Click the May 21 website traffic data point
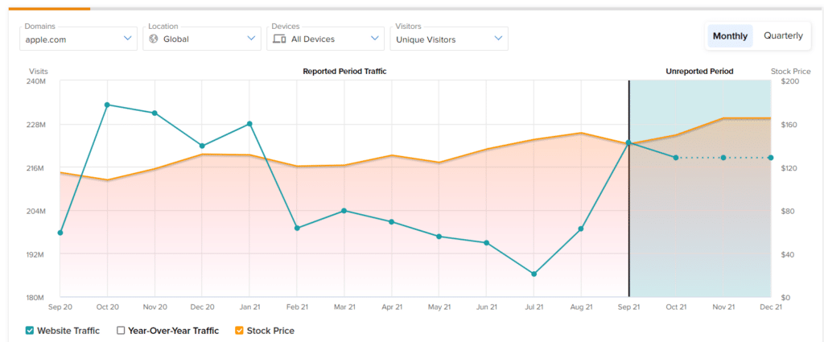This screenshot has width=824, height=342. pyautogui.click(x=439, y=237)
